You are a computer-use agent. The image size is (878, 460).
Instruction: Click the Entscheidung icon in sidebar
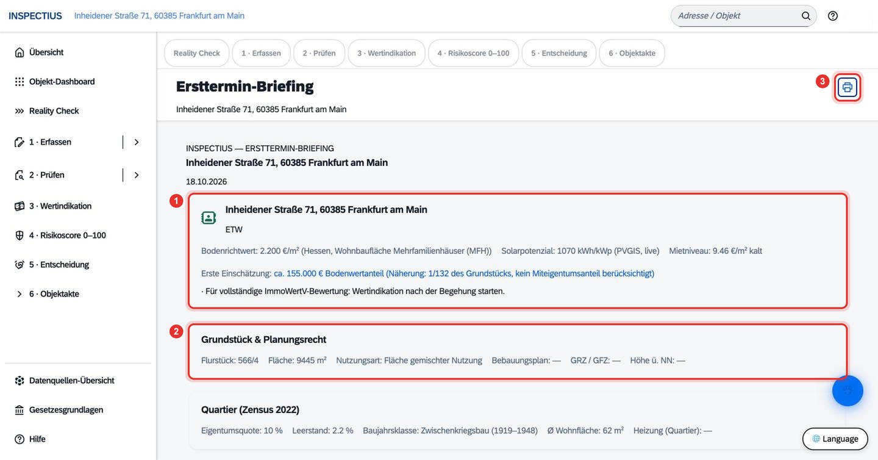(20, 265)
